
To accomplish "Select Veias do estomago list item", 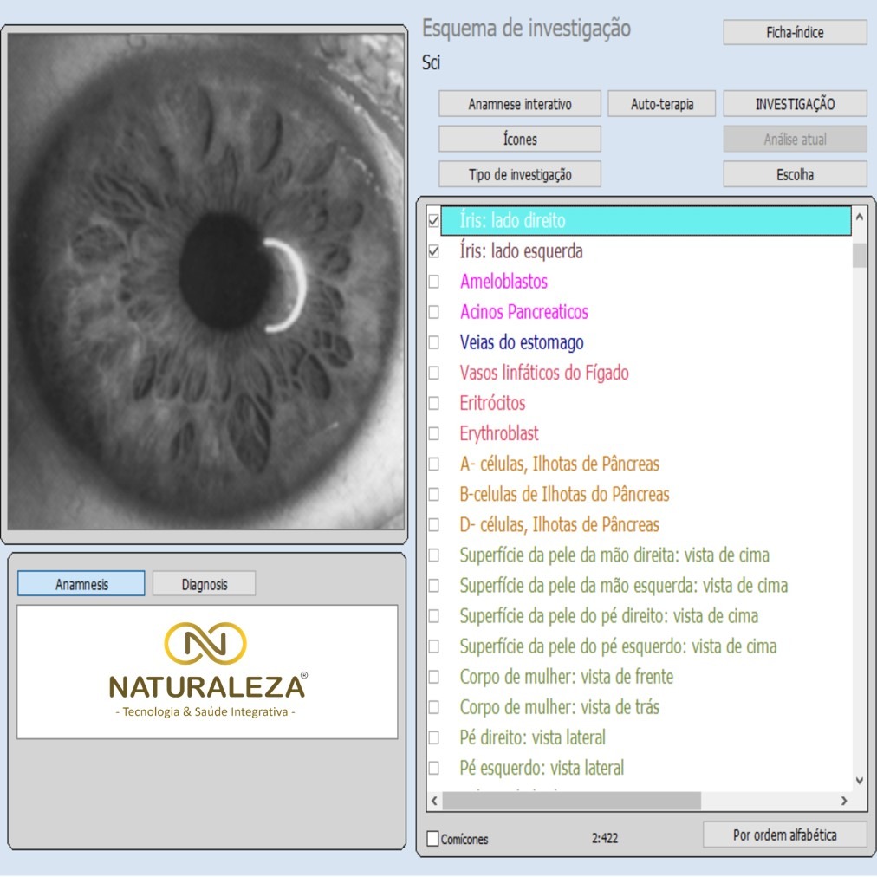I will [x=522, y=342].
